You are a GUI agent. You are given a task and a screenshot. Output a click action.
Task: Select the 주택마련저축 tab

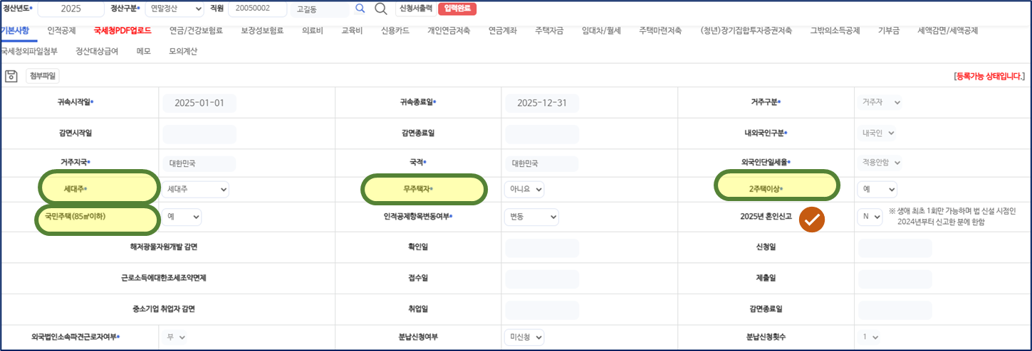coord(660,31)
